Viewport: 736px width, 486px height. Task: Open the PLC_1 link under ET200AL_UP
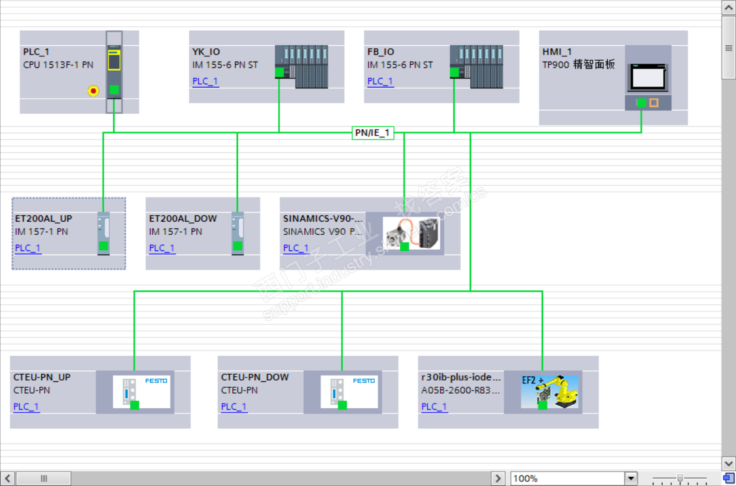click(28, 248)
